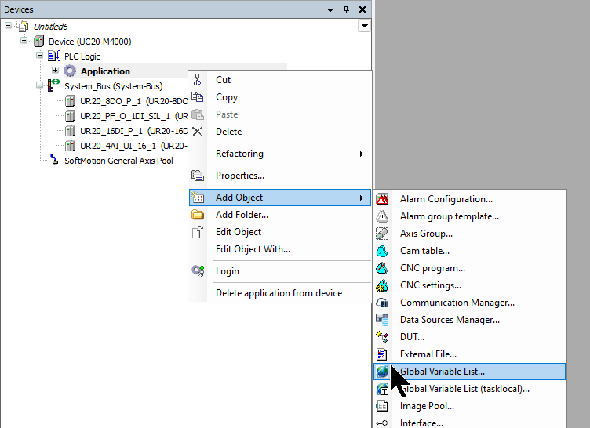Screen dimensions: 590x428
Task: Click the CNC program icon
Action: (382, 268)
